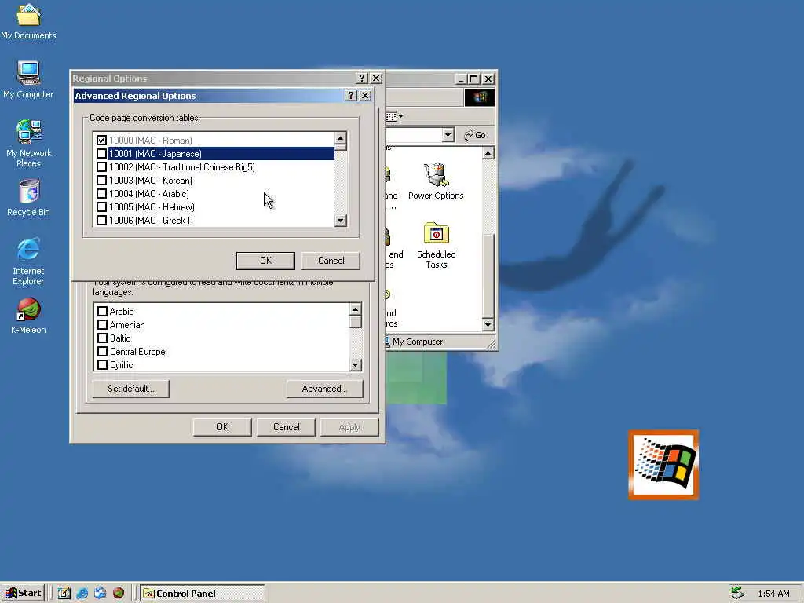This screenshot has width=804, height=603.
Task: Click the Windows throbber logo in Control Panel
Action: point(480,97)
